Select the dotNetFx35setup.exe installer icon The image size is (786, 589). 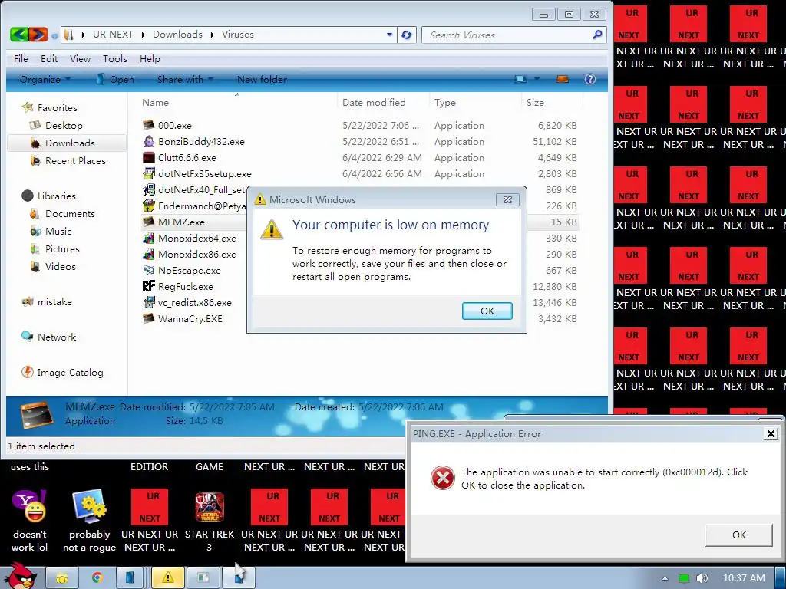click(x=148, y=174)
